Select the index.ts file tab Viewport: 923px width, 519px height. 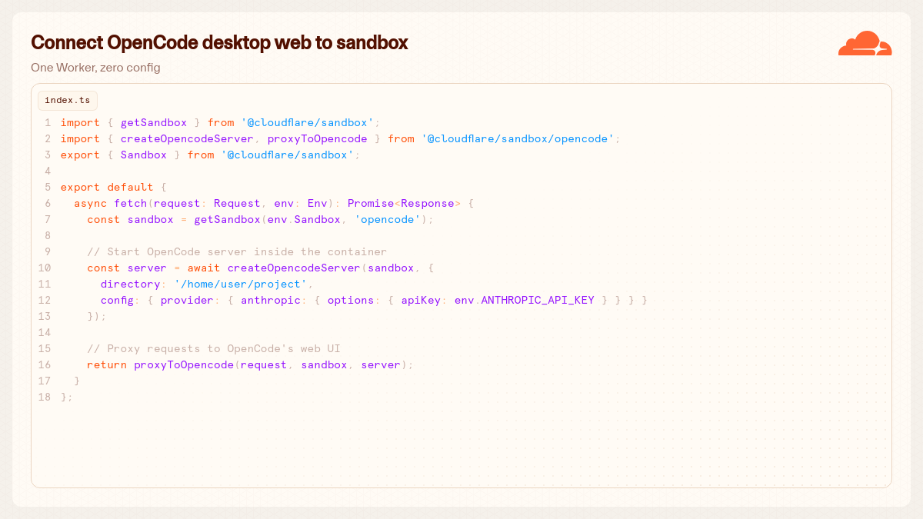pos(68,101)
